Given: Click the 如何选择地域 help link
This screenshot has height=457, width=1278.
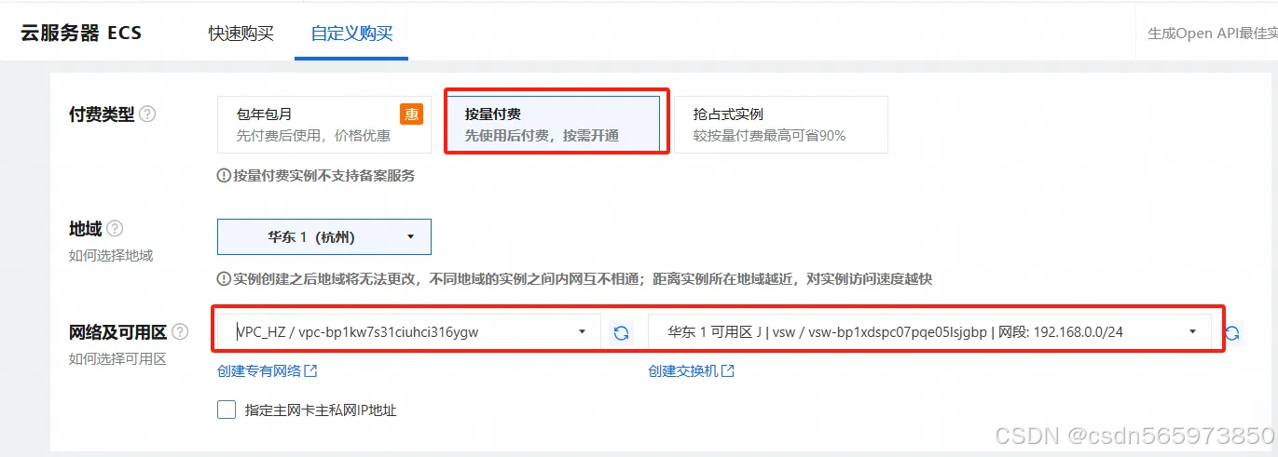Looking at the screenshot, I should click(111, 256).
